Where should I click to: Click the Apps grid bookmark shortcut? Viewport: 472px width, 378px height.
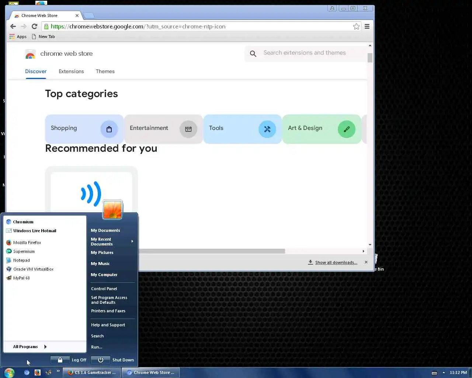(18, 37)
